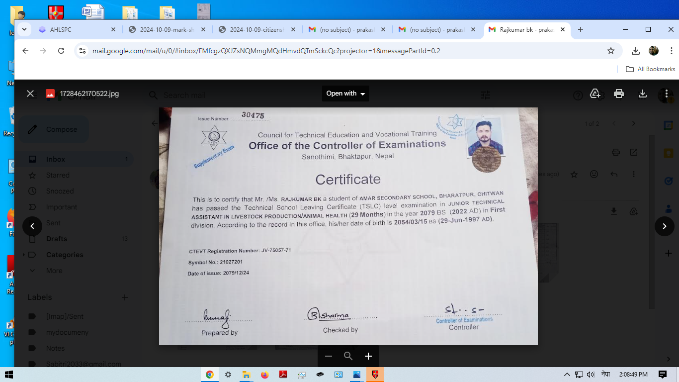
Task: Reload the Gmail page
Action: click(x=61, y=51)
